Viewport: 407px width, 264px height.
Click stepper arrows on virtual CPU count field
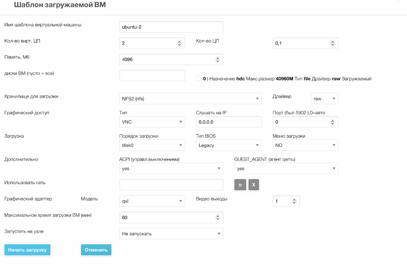point(179,43)
